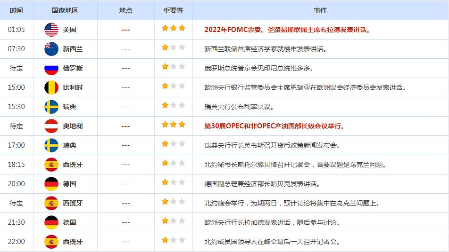Click the 21:30 time cell
The width and height of the screenshot is (449, 252).
pyautogui.click(x=17, y=222)
